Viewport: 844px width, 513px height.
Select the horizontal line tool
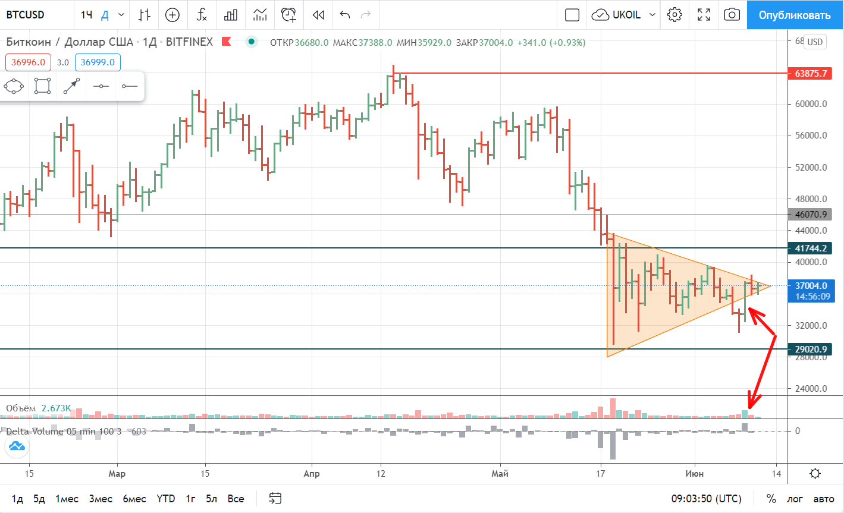(101, 86)
